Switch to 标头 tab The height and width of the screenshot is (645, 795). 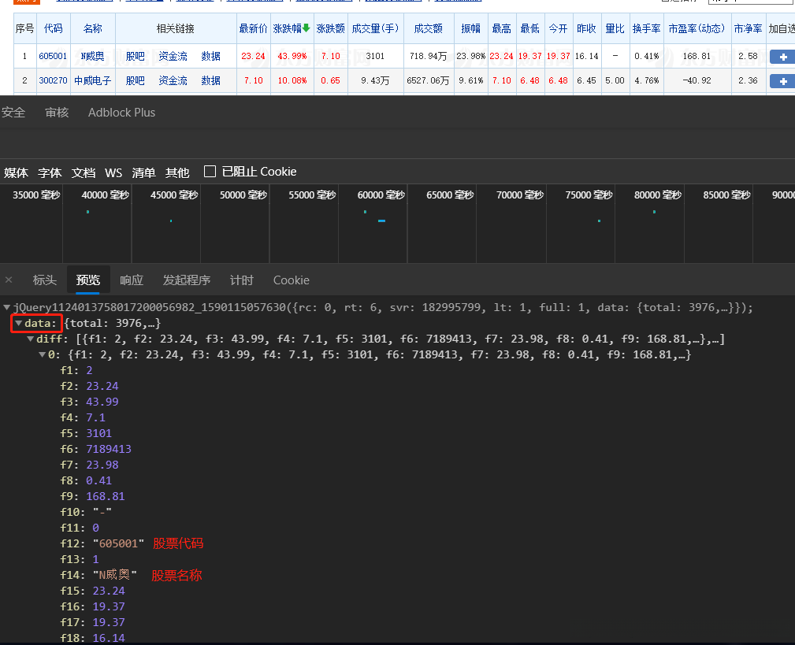pos(44,280)
